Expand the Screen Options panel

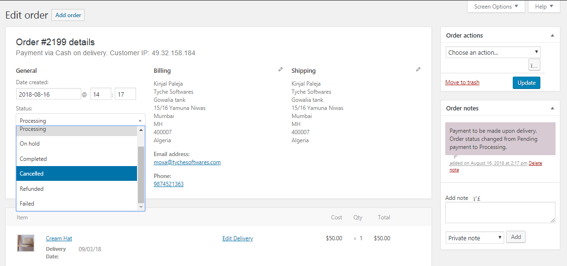click(497, 7)
